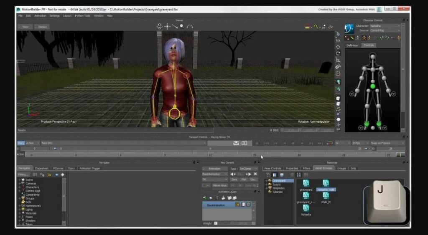Toggle mute on BaseAnimation layer

[x=248, y=205]
